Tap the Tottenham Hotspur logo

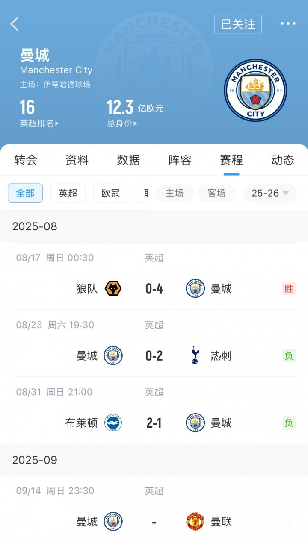click(x=195, y=356)
